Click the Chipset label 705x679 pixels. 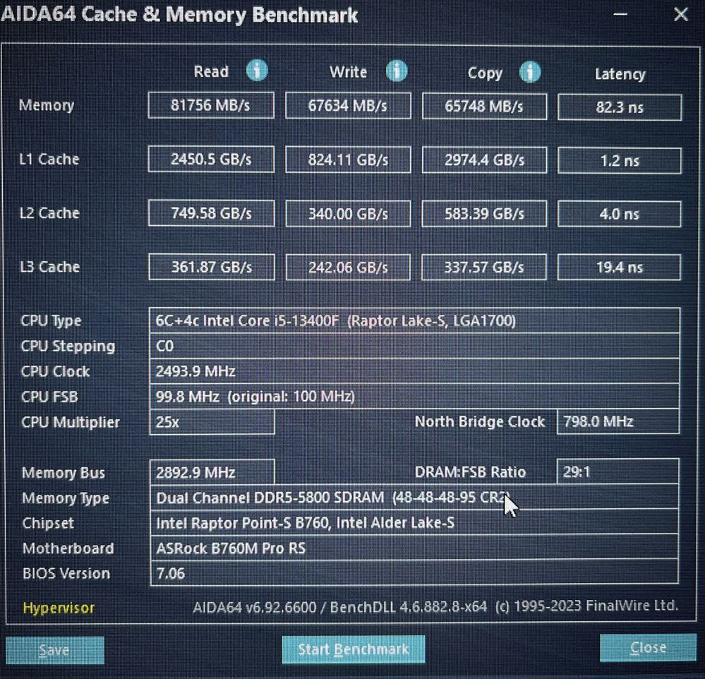click(48, 523)
